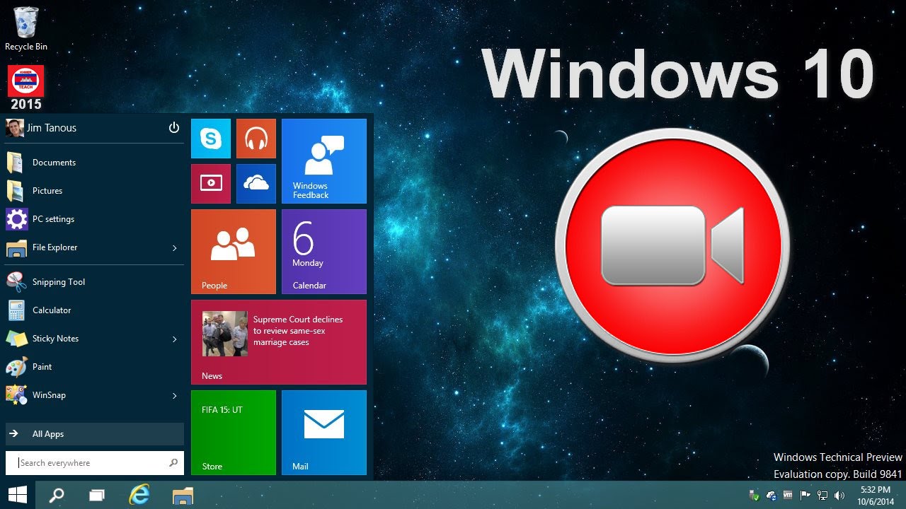Screen dimensions: 906x509
Task: Click the volume speaker tray icon
Action: click(840, 496)
